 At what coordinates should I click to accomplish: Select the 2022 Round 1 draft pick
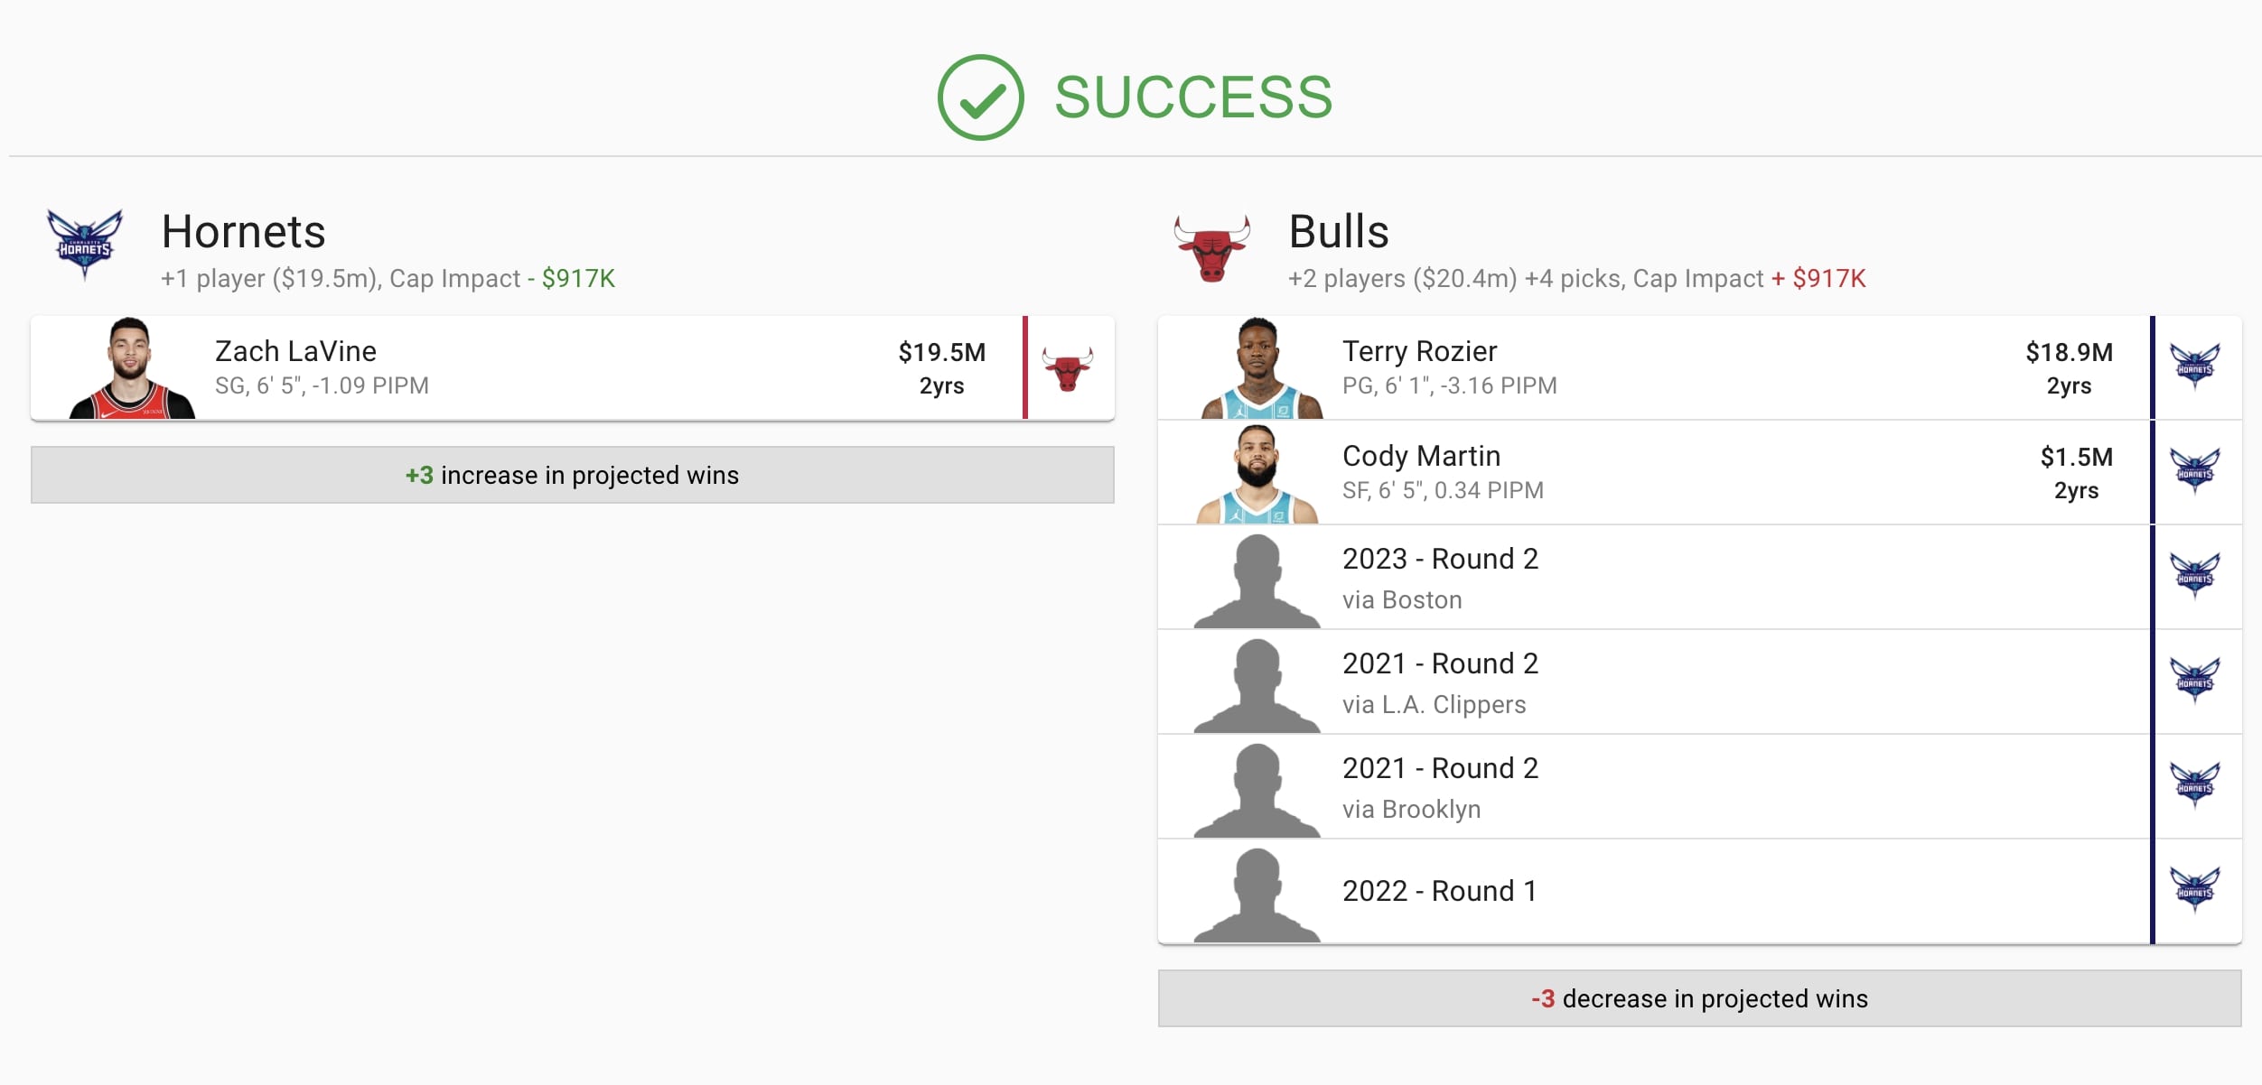pyautogui.click(x=1439, y=891)
